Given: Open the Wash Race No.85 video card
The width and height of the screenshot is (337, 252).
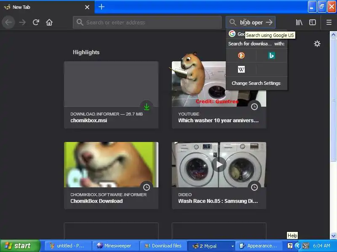Looking at the screenshot, I should pos(219,175).
